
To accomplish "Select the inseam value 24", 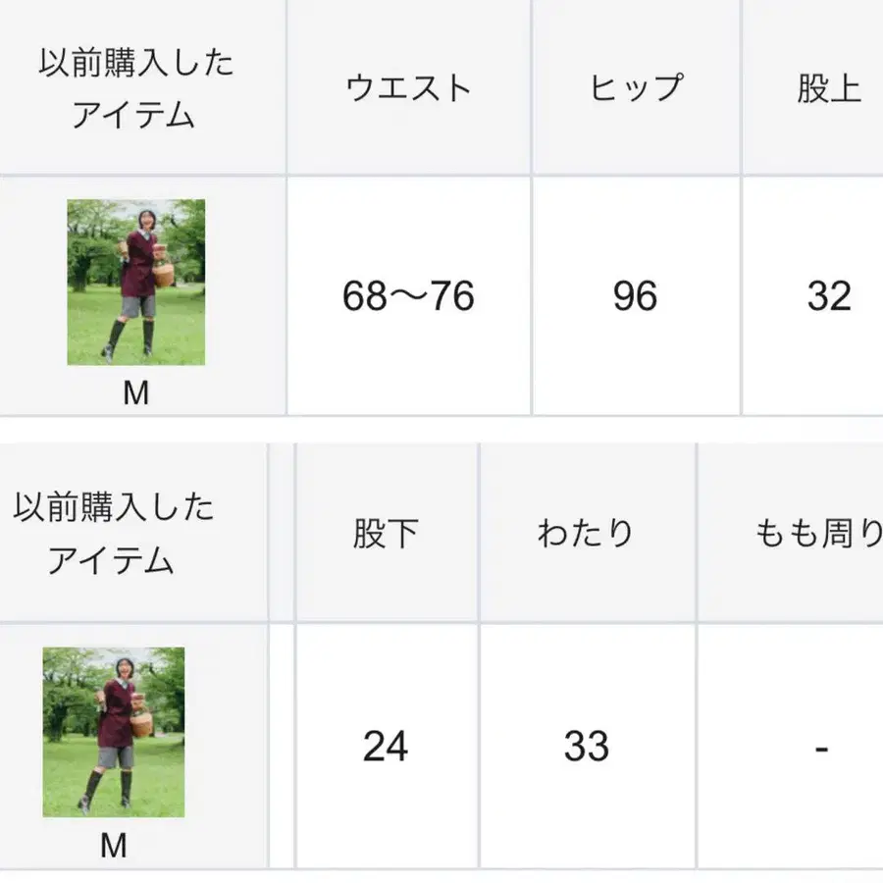I will click(x=386, y=748).
